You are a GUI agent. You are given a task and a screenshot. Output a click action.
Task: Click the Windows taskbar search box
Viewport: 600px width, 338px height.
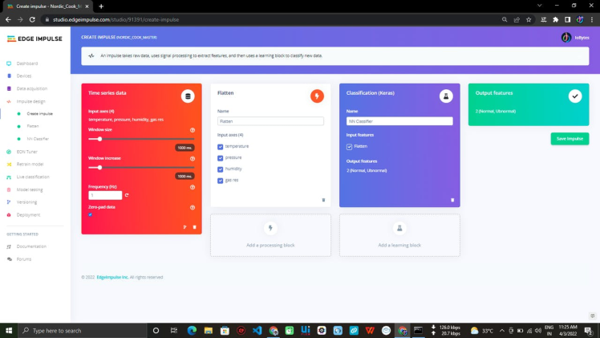click(82, 330)
